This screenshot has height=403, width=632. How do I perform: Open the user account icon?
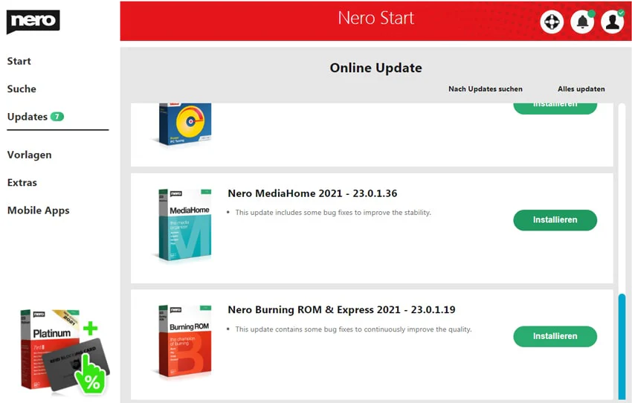coord(612,22)
